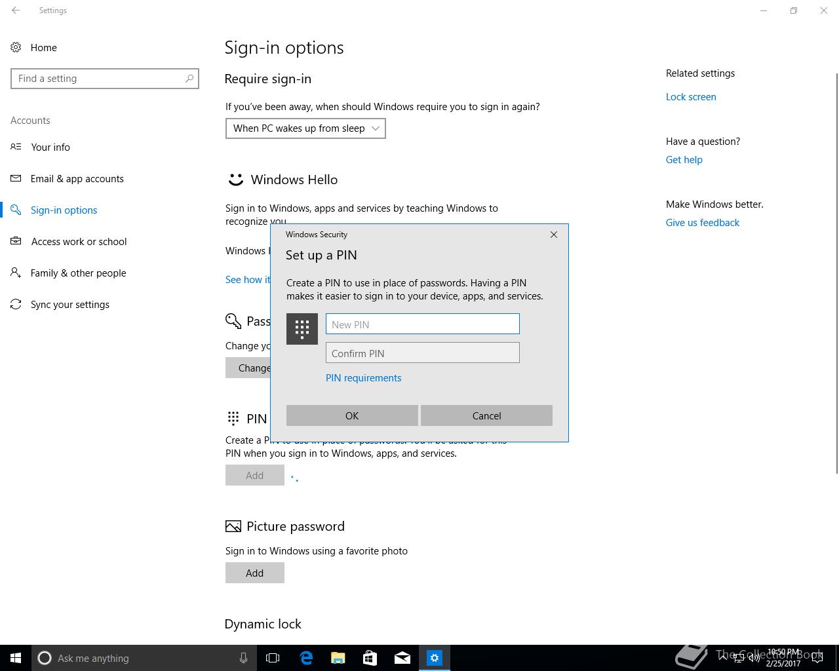Viewport: 839px width, 671px height.
Task: Click OK in the PIN dialog
Action: coord(352,415)
